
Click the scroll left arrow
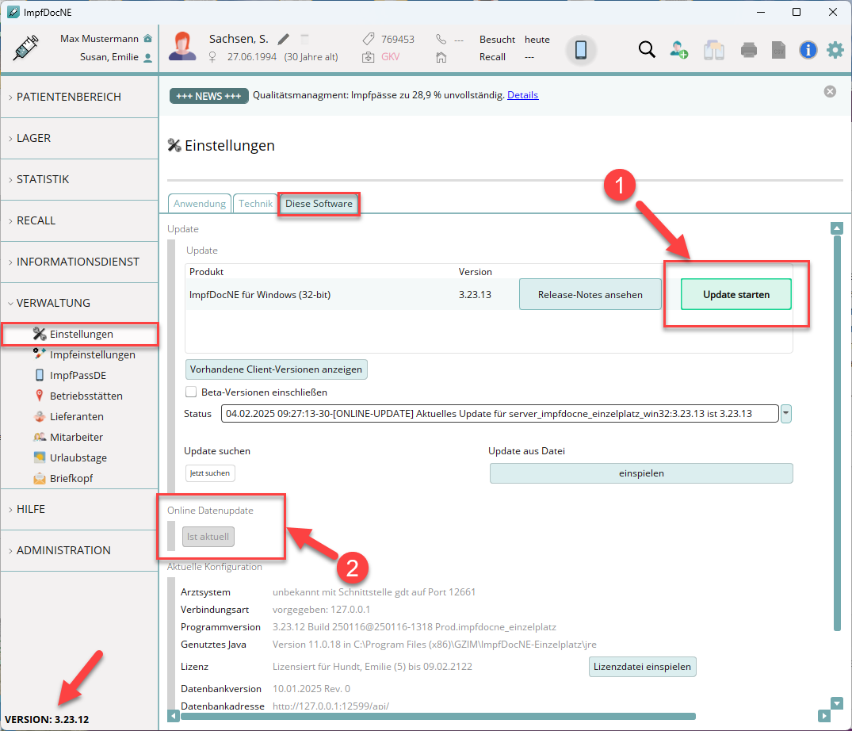(x=174, y=716)
